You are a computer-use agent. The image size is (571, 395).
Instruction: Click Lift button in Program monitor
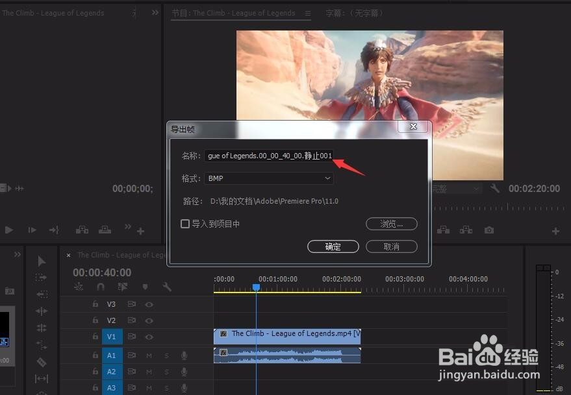pos(443,230)
